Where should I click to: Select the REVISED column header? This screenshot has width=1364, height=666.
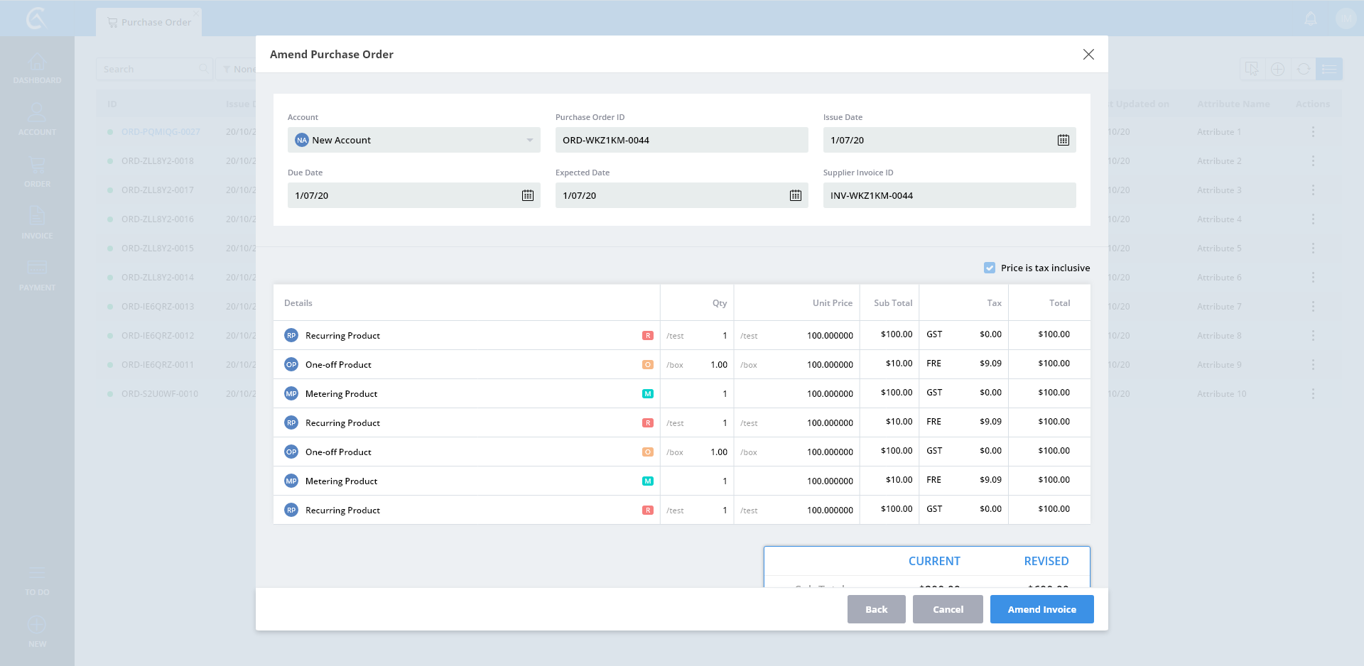(x=1046, y=561)
